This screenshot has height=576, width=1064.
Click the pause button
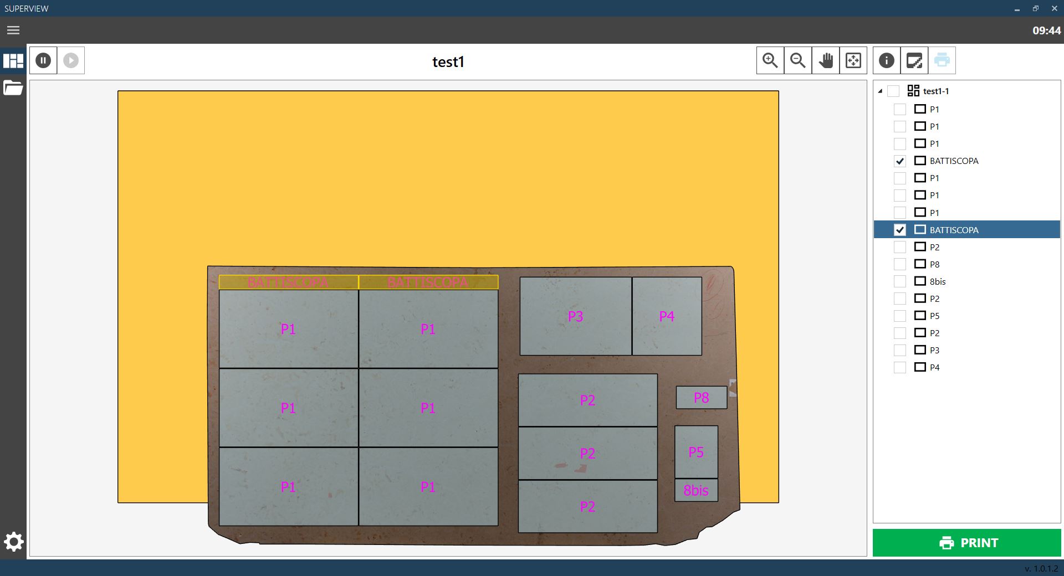(43, 60)
